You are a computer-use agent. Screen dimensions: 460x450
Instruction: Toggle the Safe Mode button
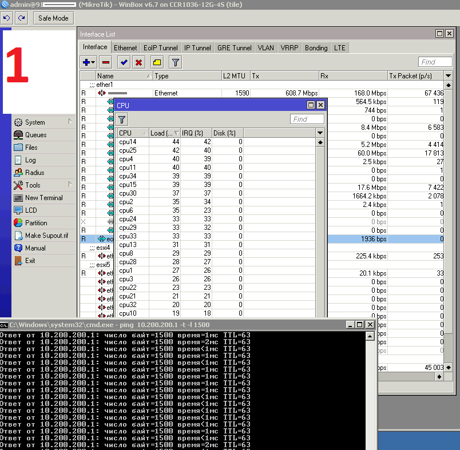pyautogui.click(x=53, y=18)
